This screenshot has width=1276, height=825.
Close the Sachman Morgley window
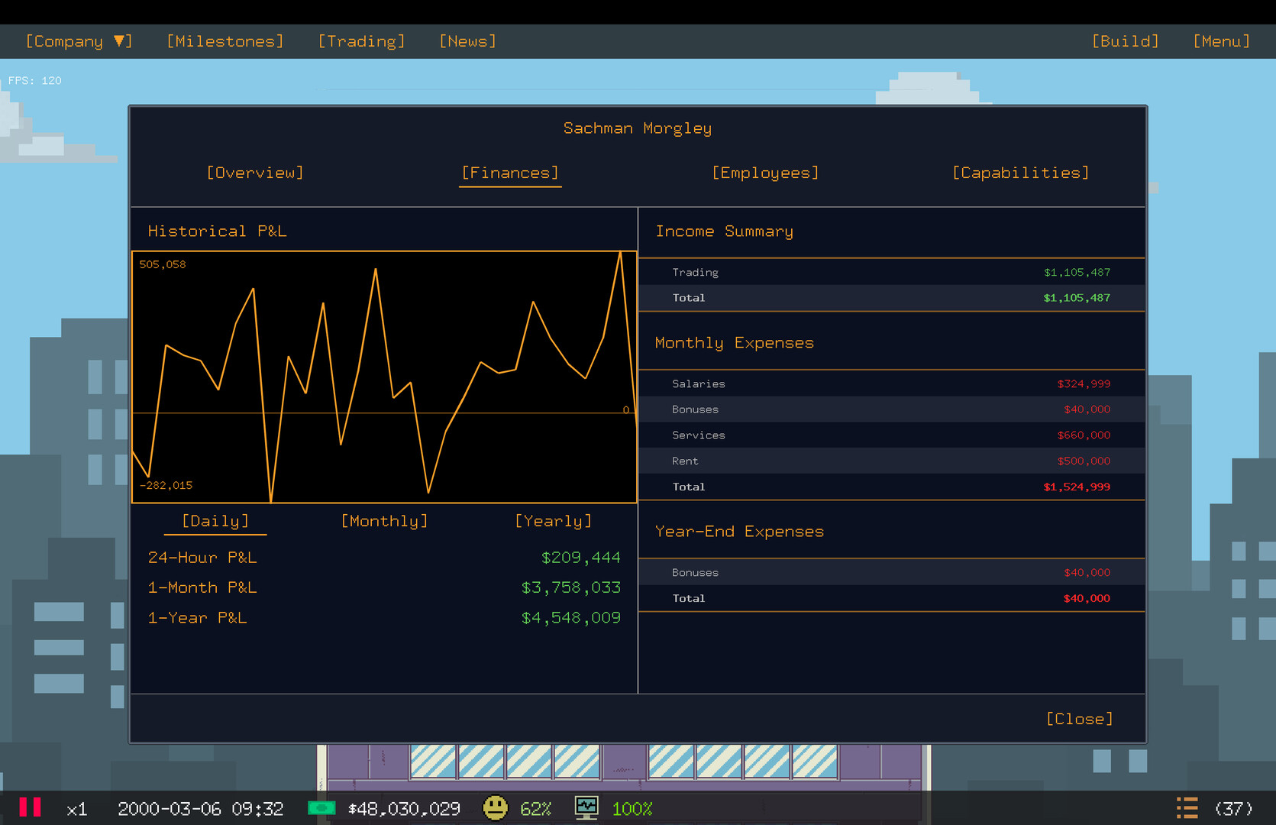(1079, 718)
